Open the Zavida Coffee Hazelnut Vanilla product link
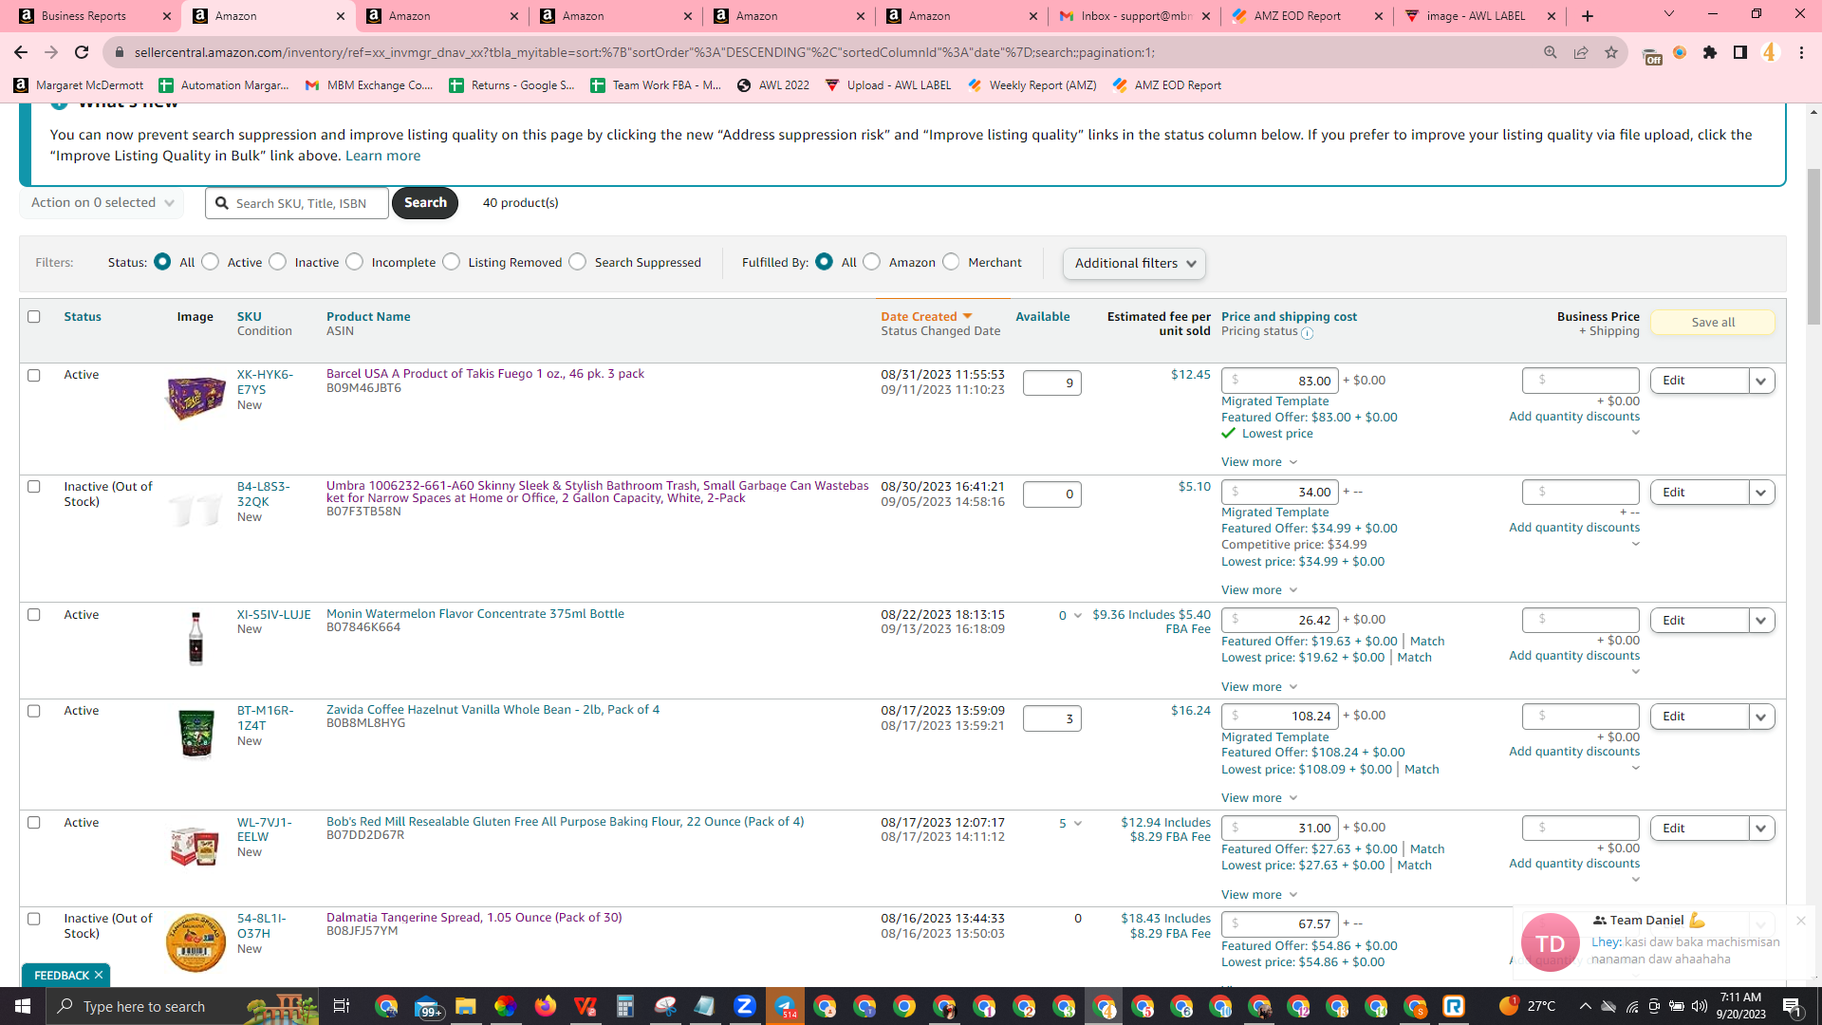 click(493, 710)
